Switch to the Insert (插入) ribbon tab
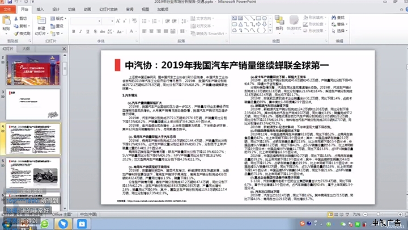Image resolution: width=408 pixels, height=230 pixels. (x=40, y=10)
